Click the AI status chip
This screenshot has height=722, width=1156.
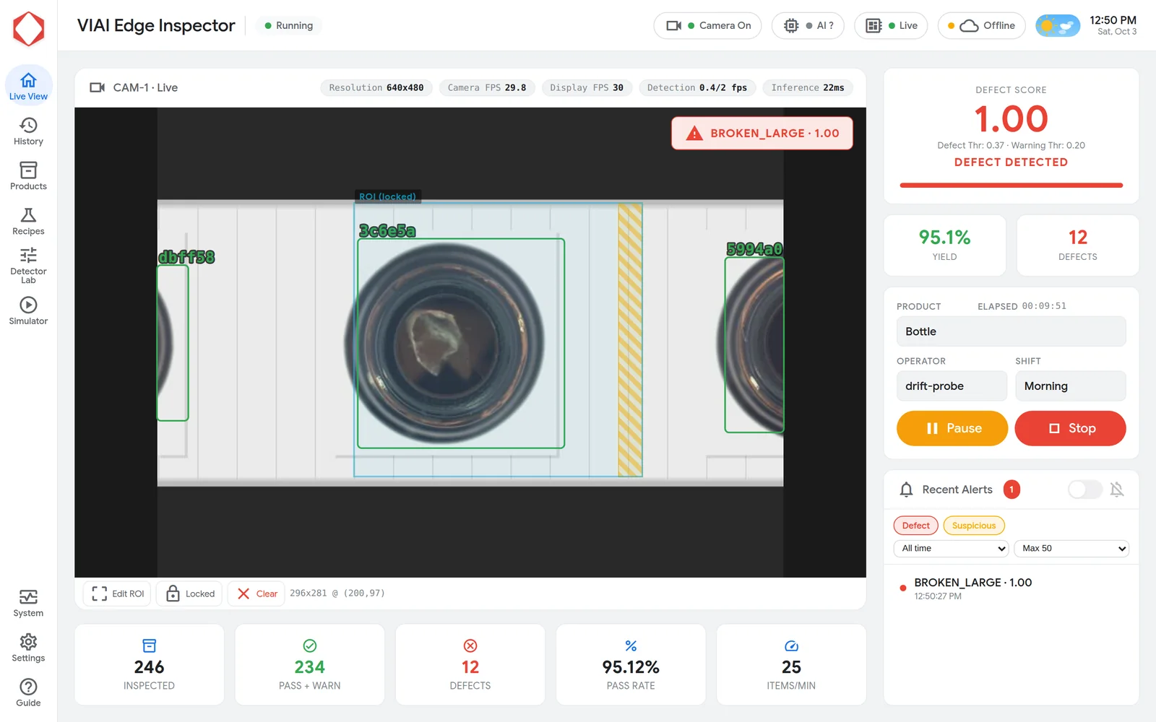coord(808,25)
